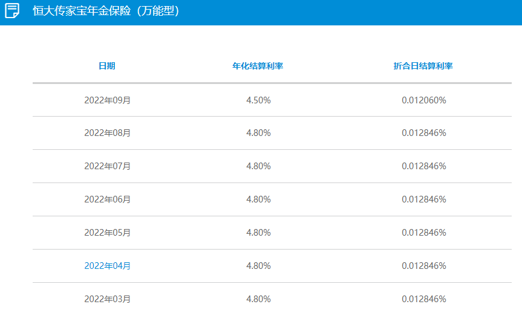Click the 0.012846% daily rate for 2022年06月

(x=424, y=199)
